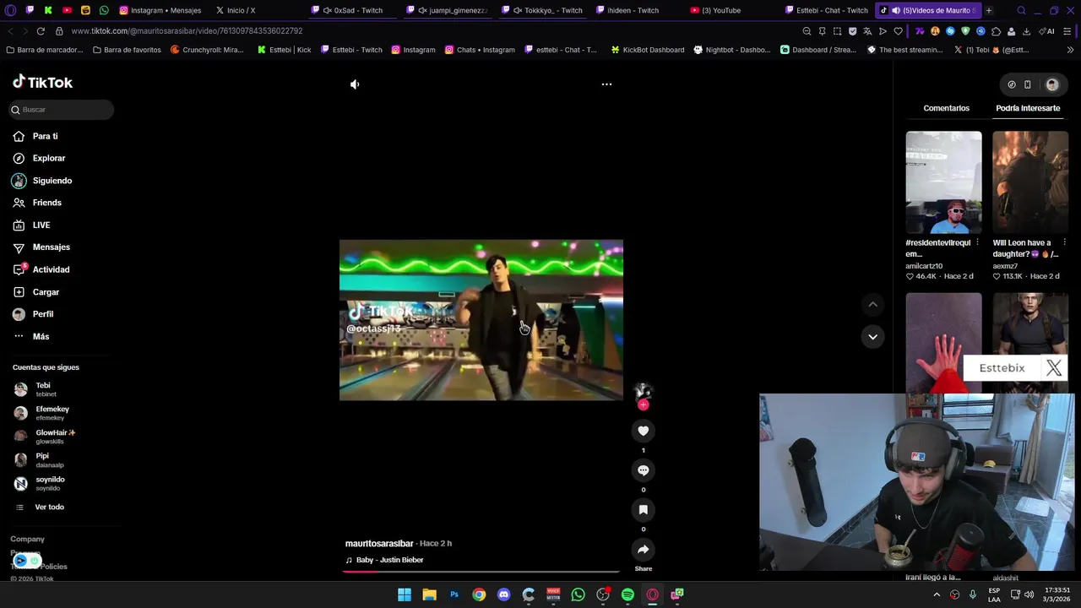Image resolution: width=1081 pixels, height=608 pixels.
Task: Open the browser easy setup sliders icon
Action: 1067,31
